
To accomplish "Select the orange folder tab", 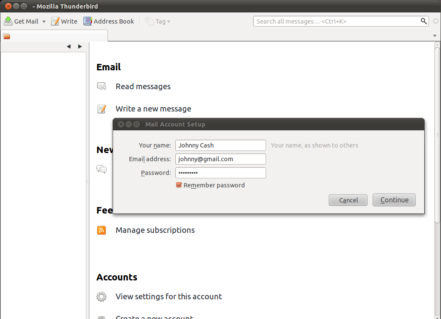I will (7, 36).
